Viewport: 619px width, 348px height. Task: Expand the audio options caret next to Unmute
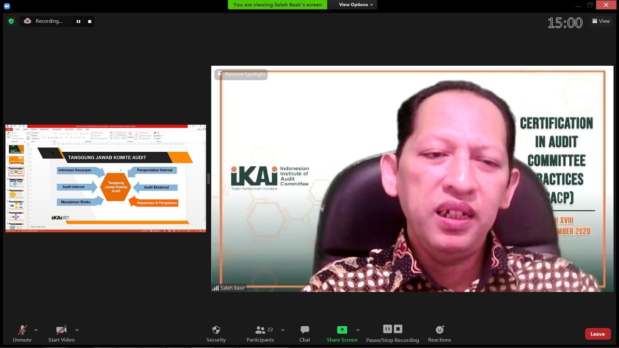point(36,330)
